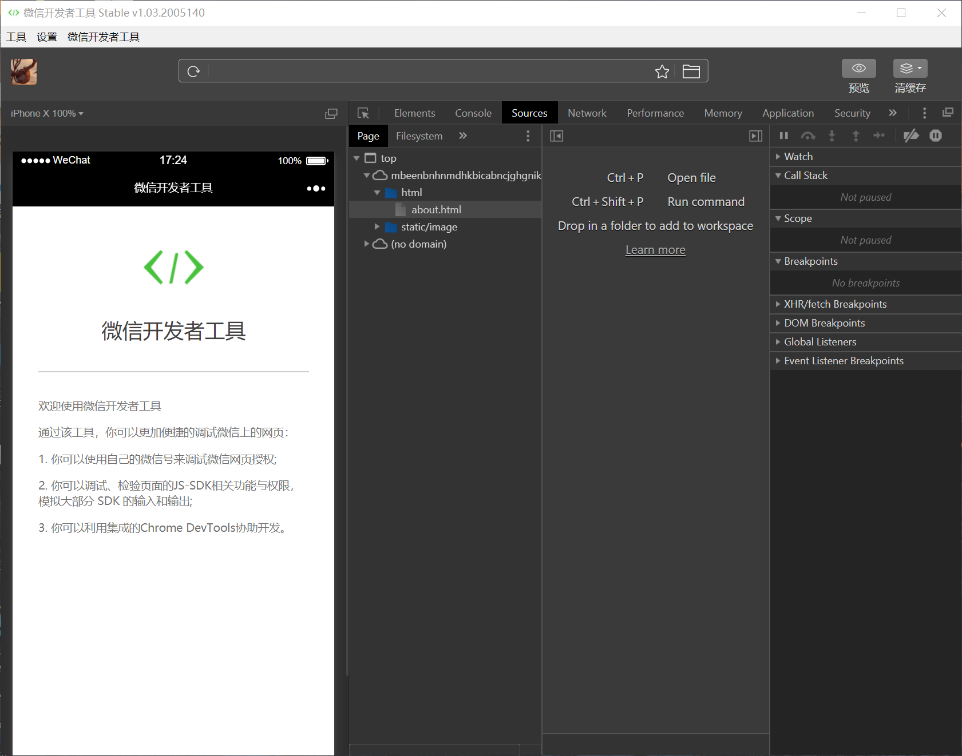This screenshot has width=962, height=756.
Task: Open the DevTools three-dot customize menu
Action: 924,113
